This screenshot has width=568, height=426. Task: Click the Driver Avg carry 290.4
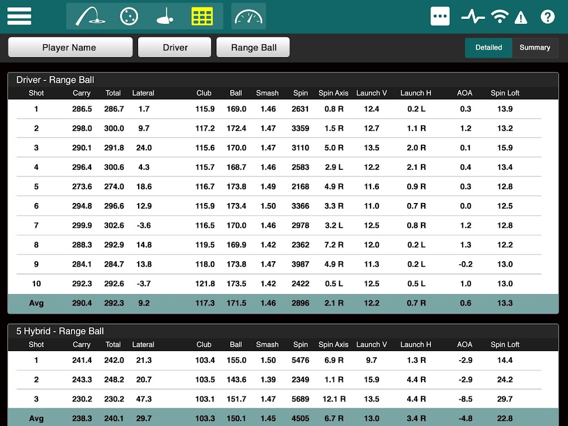[82, 303]
